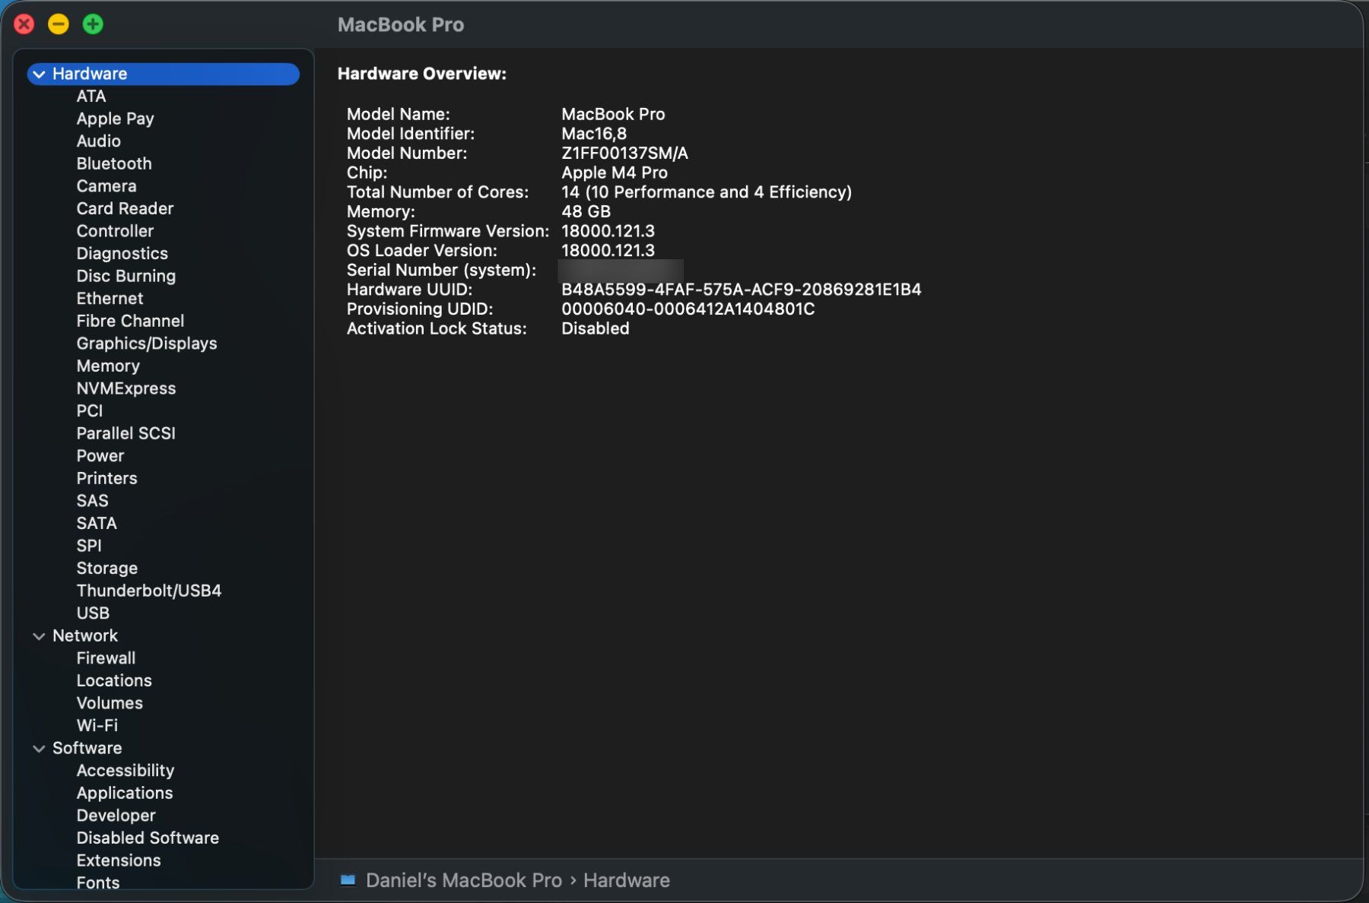
Task: Click the yellow minimize window button
Action: pos(59,24)
